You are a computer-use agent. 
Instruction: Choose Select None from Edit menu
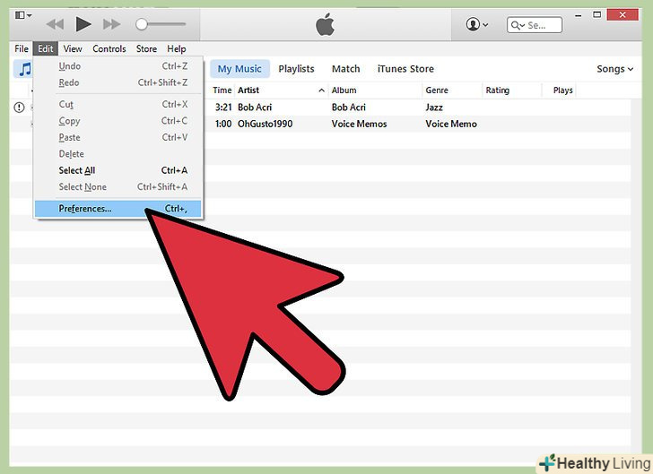[x=118, y=187]
